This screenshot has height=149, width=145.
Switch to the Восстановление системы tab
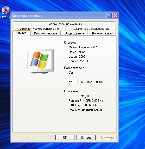[65, 24]
